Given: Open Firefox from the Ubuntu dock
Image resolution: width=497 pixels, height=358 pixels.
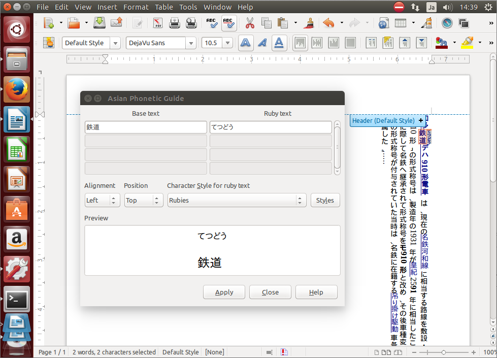Looking at the screenshot, I should coord(17,89).
